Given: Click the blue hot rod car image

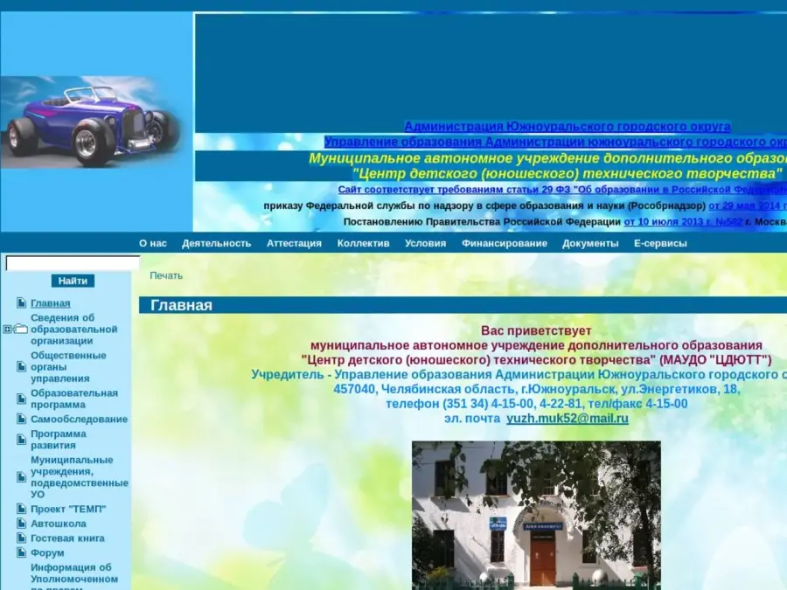Looking at the screenshot, I should [x=92, y=122].
